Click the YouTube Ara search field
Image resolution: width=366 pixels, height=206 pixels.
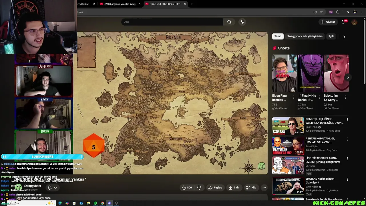pyautogui.click(x=172, y=22)
